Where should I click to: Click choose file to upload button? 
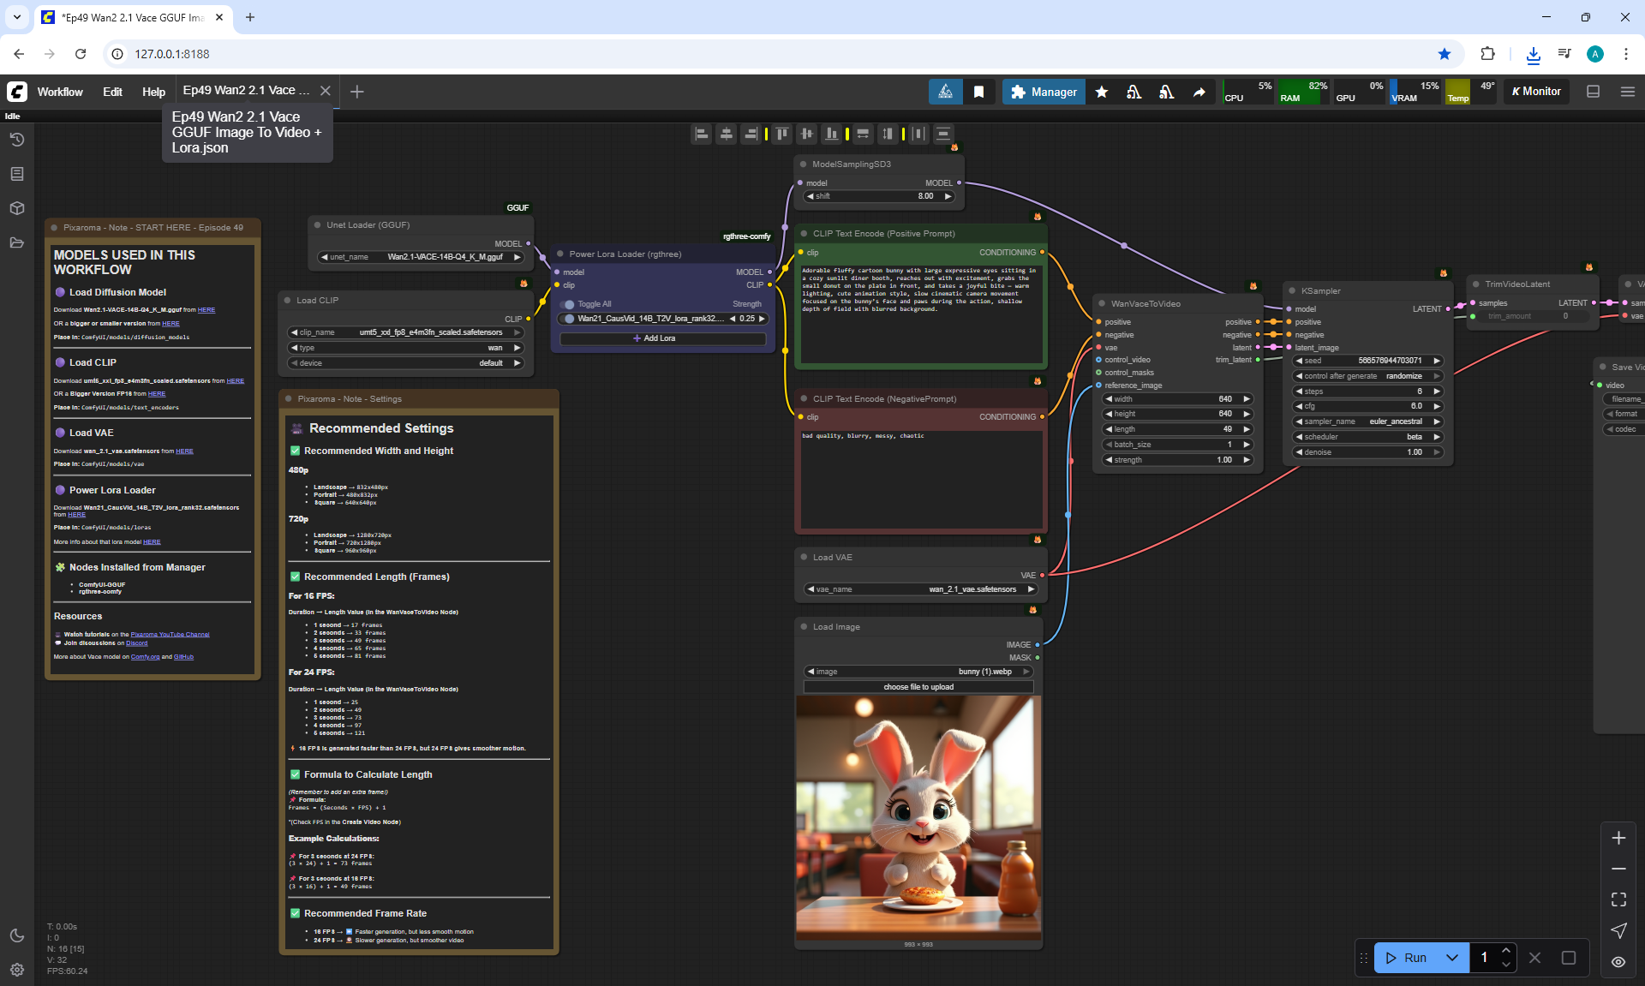click(918, 687)
